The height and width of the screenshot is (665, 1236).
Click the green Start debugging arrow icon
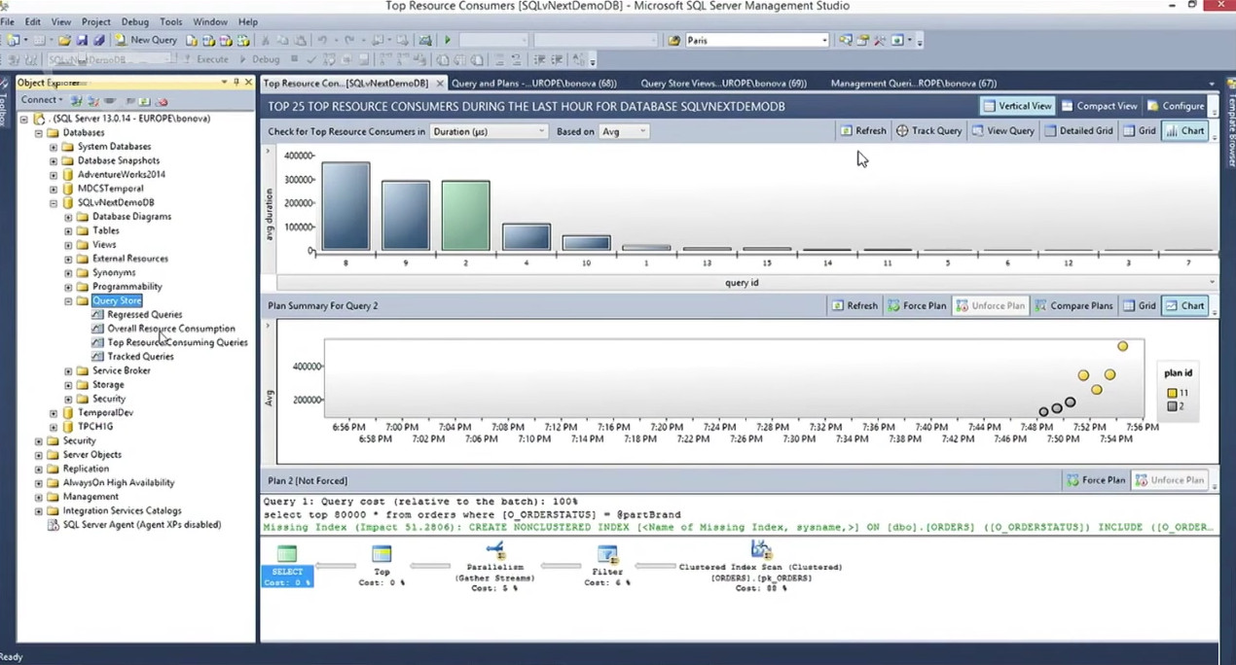coord(448,40)
